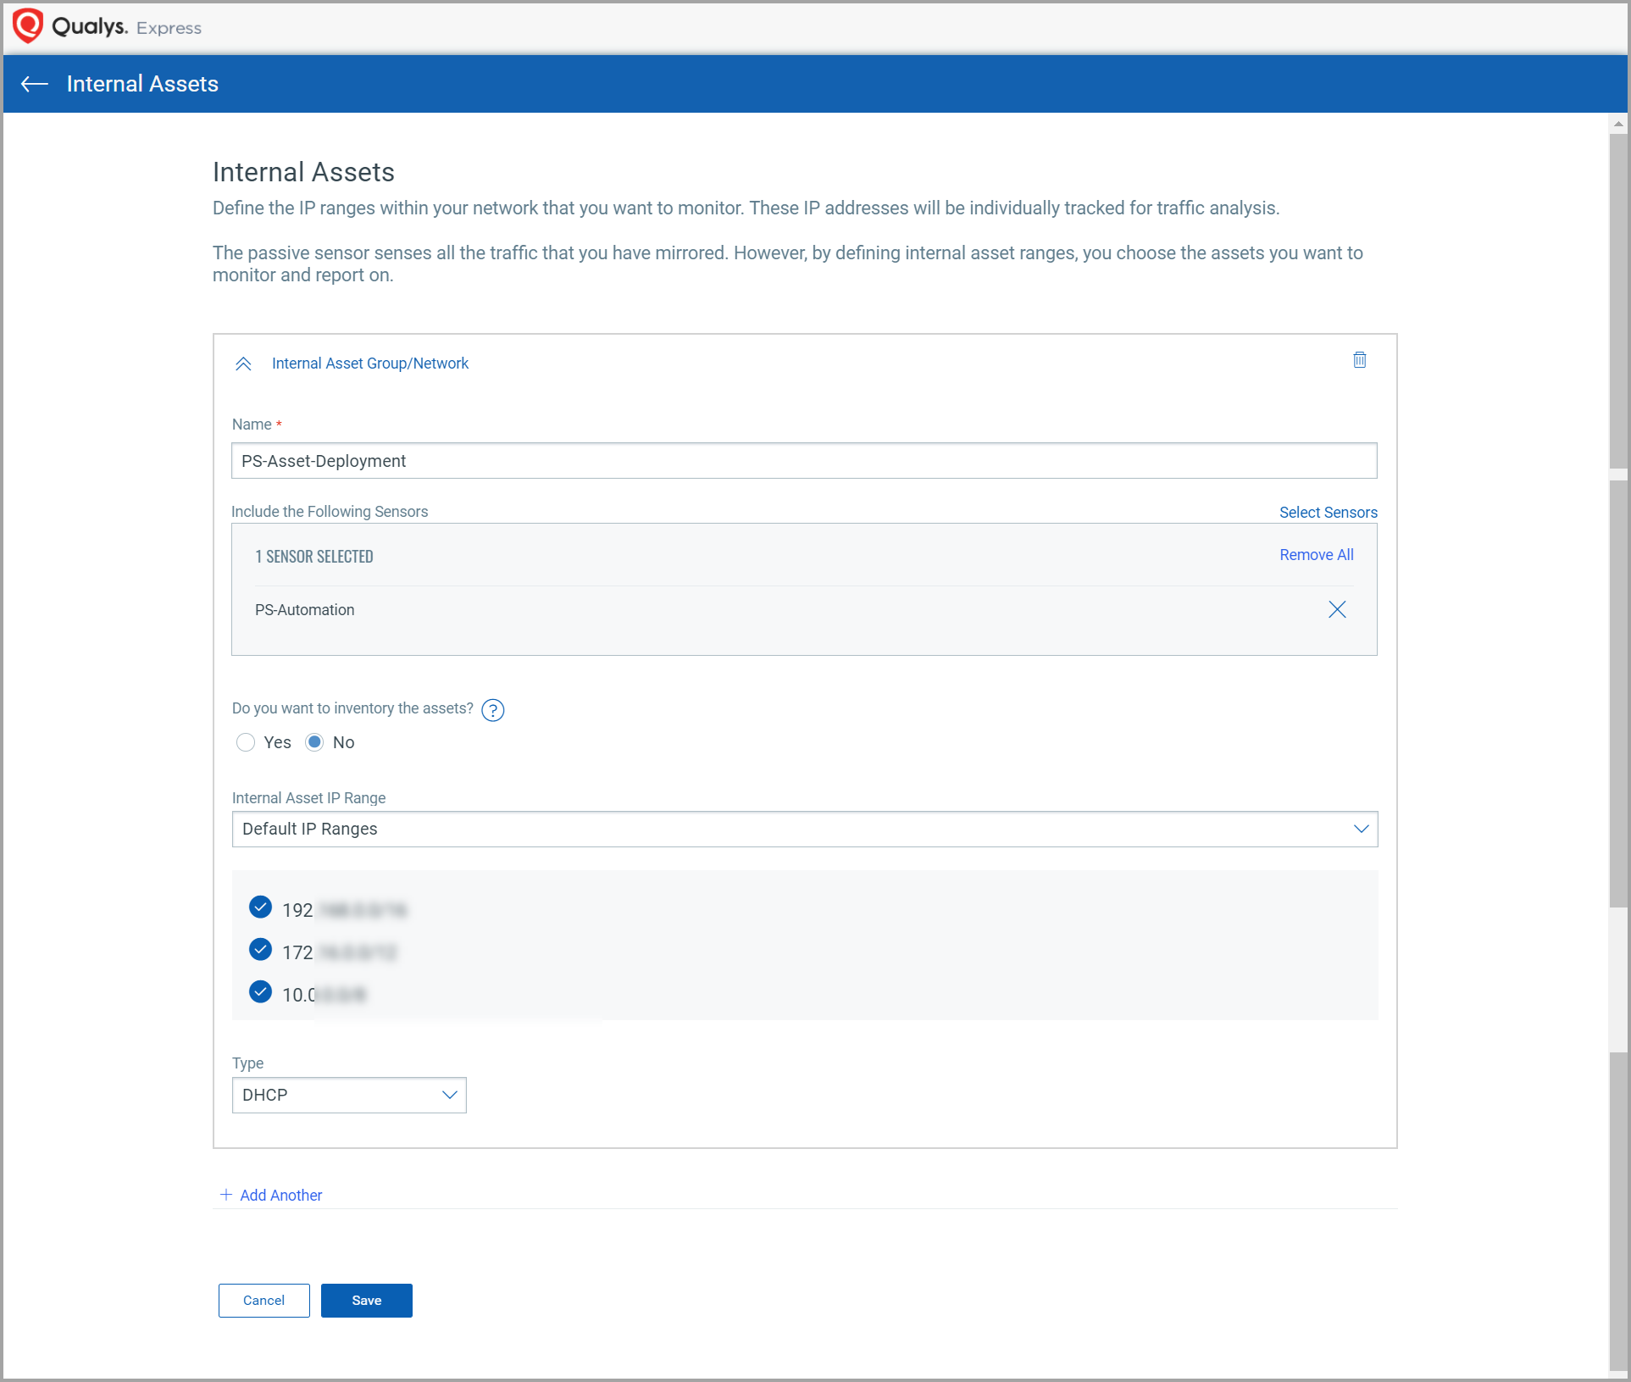Click the vertical scrollbar up arrow
Image resolution: width=1631 pixels, height=1382 pixels.
click(1617, 125)
